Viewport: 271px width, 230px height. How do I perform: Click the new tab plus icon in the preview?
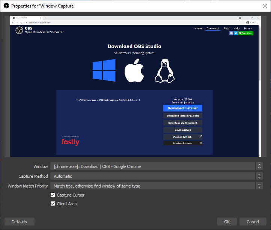click(45, 18)
